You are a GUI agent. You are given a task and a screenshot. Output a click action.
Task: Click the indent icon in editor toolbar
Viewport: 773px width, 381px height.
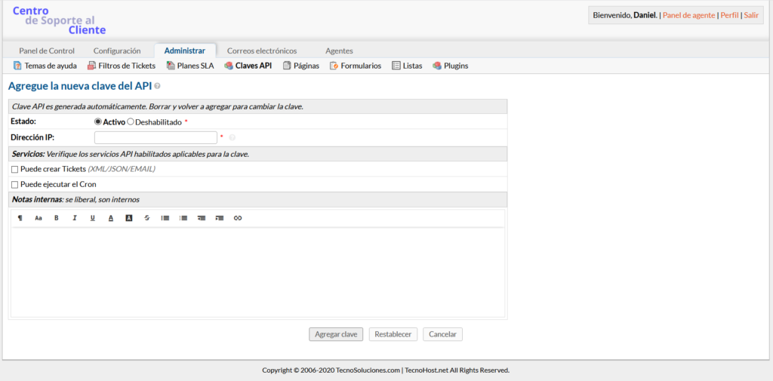click(x=220, y=218)
